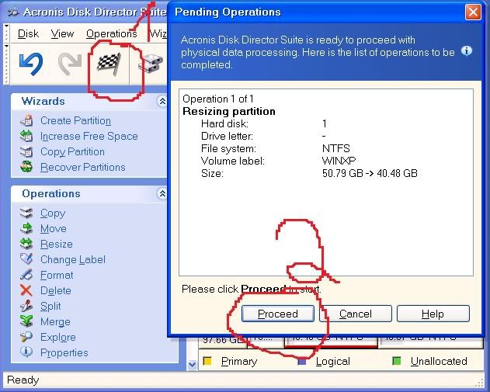Click the checkered flag Commit icon
The height and width of the screenshot is (392, 490).
point(109,64)
